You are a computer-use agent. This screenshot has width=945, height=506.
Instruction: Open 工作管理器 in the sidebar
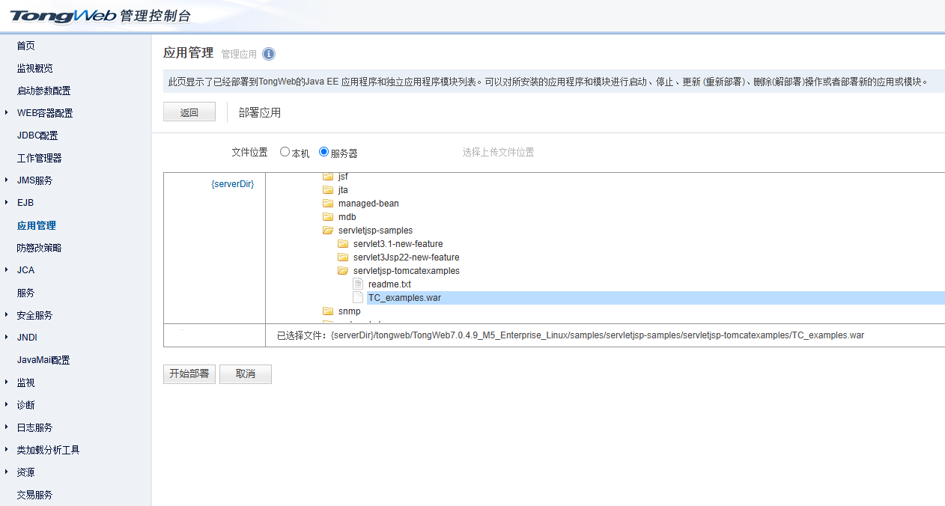pyautogui.click(x=40, y=158)
